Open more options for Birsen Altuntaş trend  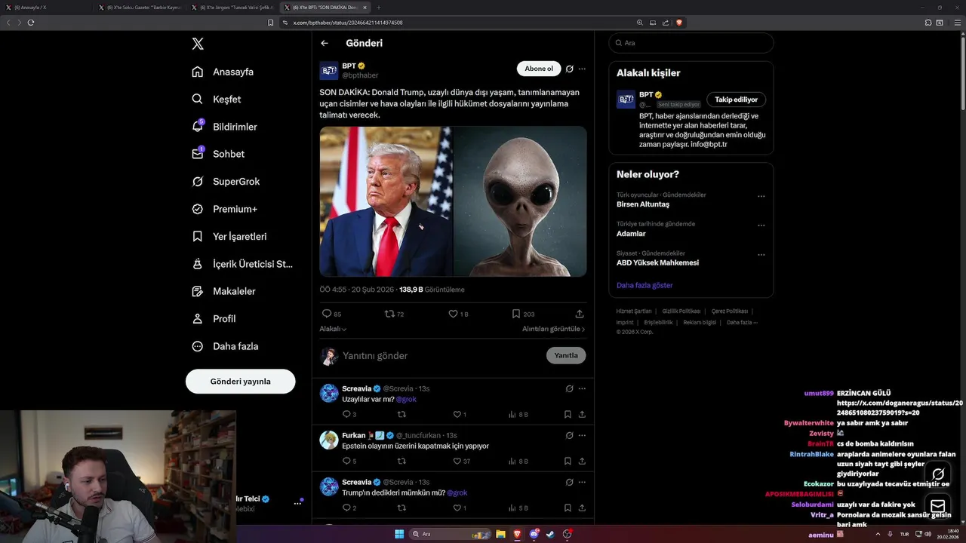(761, 196)
